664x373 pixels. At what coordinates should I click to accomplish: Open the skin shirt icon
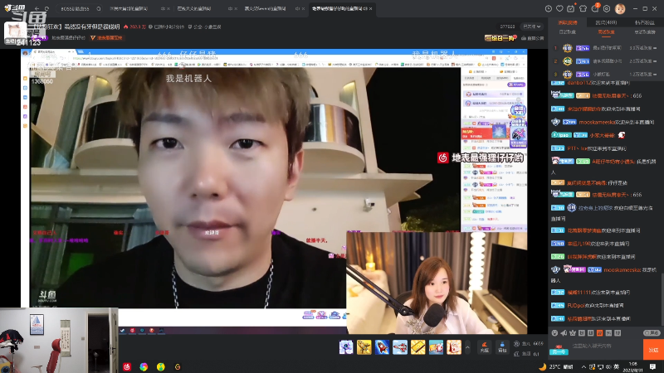pyautogui.click(x=583, y=8)
